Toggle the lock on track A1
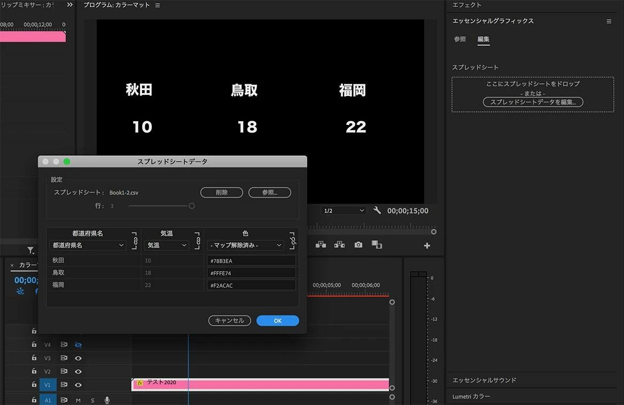 34,400
